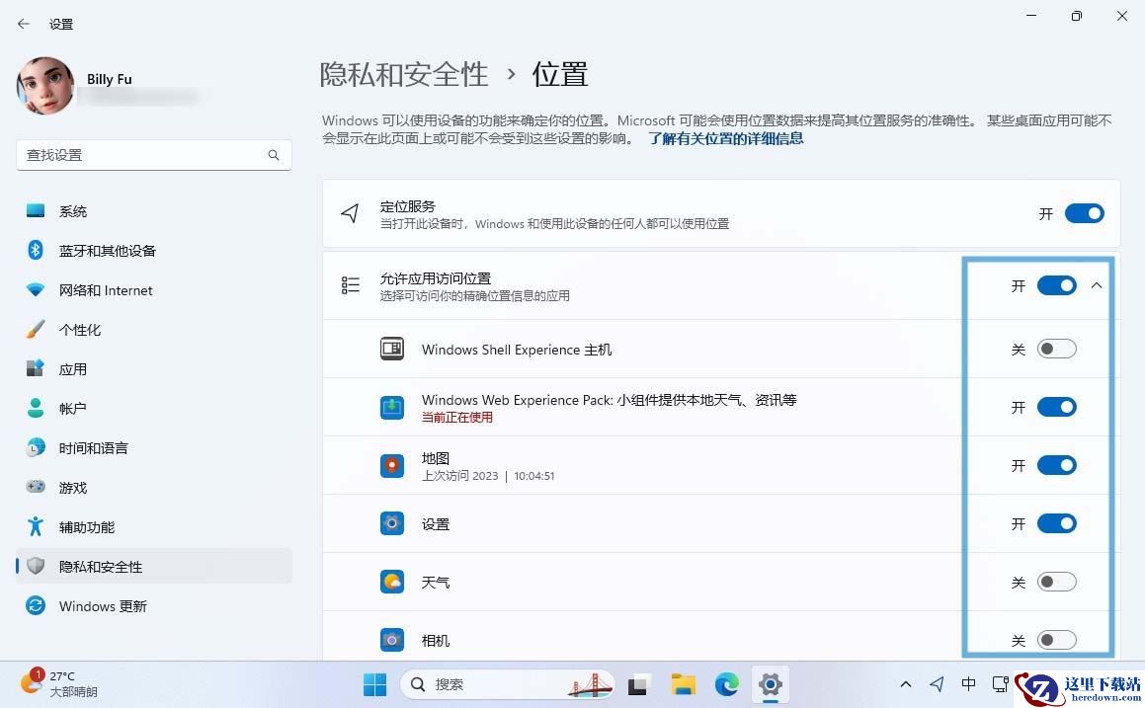The height and width of the screenshot is (708, 1145).
Task: Select Windows 更新 in sidebar
Action: coord(153,606)
